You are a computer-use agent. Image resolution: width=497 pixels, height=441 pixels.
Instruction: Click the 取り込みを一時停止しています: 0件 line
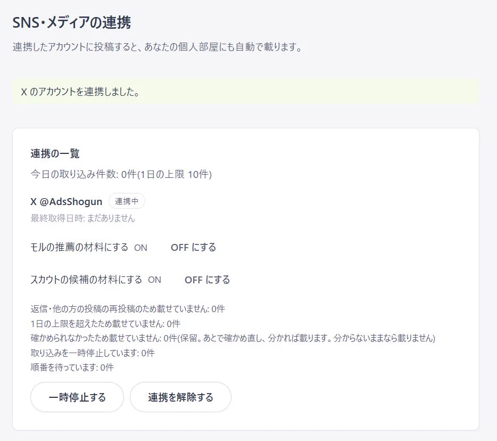tap(93, 353)
